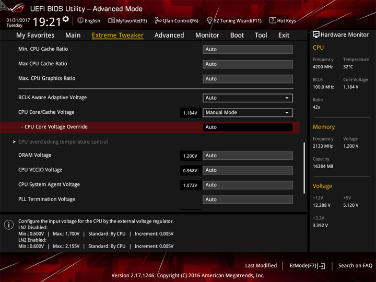
Task: Click the 2133 MHz memory frequency value
Action: 323,146
